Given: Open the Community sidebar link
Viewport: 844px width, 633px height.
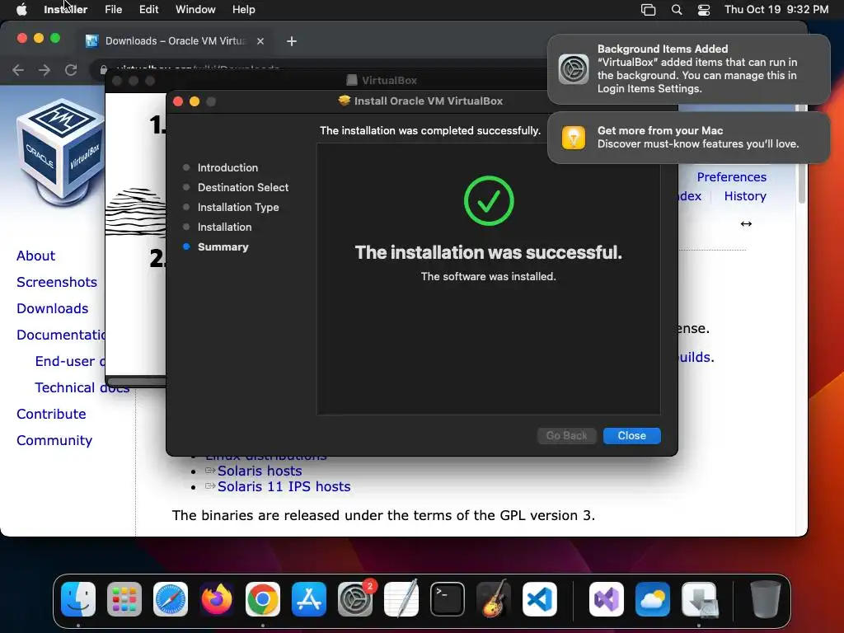Looking at the screenshot, I should [x=54, y=440].
